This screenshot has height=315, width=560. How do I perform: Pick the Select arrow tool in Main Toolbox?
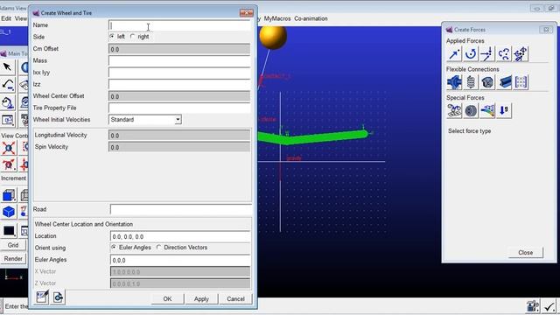click(x=8, y=67)
